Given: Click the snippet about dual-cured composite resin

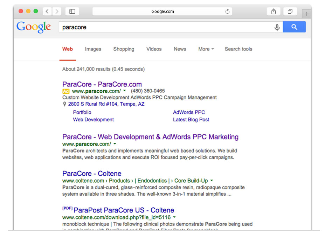Looking at the screenshot, I should pos(153,191).
